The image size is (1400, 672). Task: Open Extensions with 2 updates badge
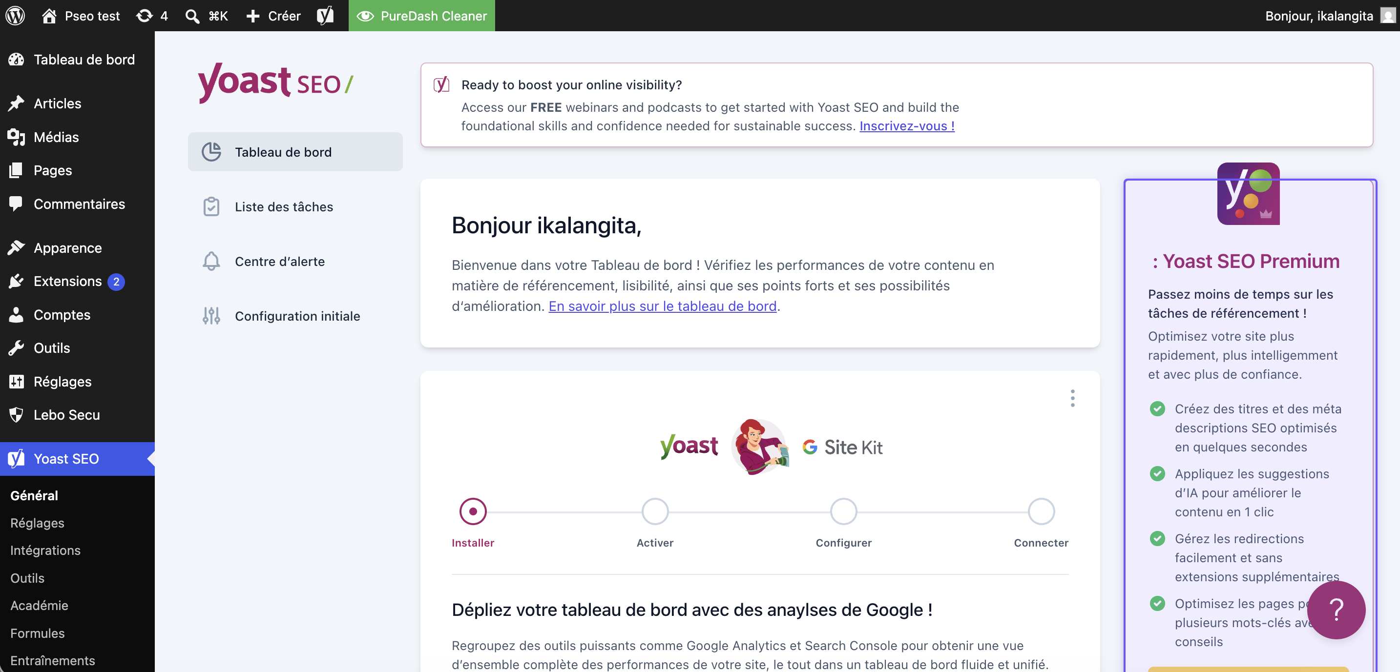coord(77,282)
